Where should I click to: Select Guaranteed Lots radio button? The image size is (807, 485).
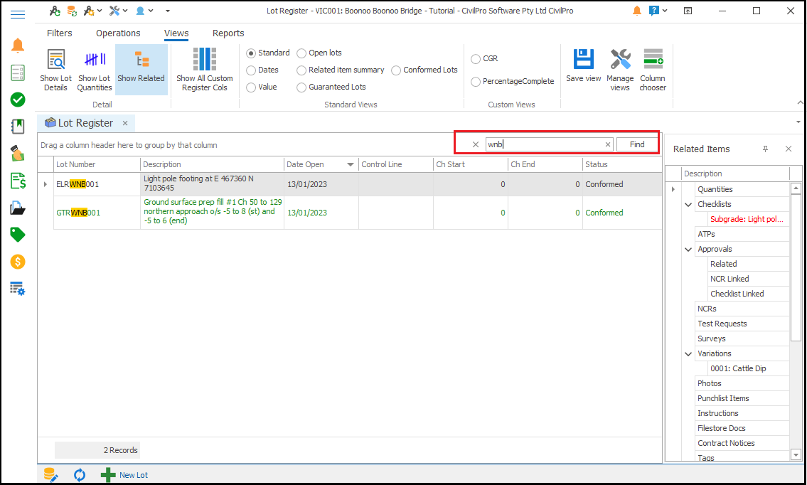301,87
